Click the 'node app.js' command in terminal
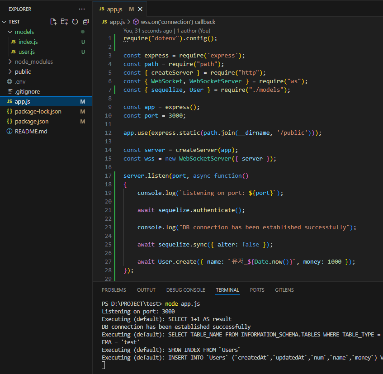The image size is (383, 374). click(183, 303)
